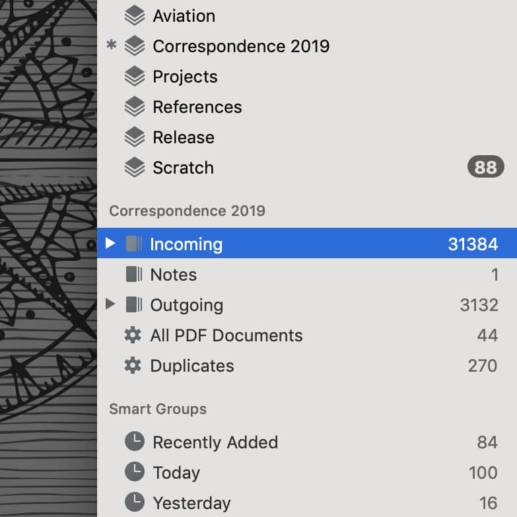The height and width of the screenshot is (517, 517).
Task: Click the Correspondence 2019 section header
Action: click(188, 211)
